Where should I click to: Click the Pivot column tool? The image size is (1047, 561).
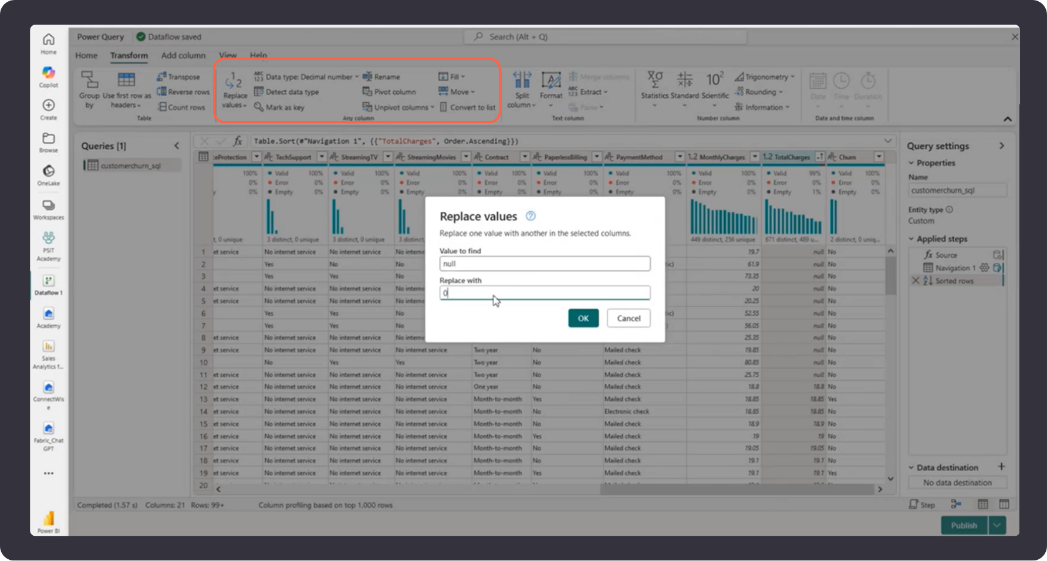(389, 92)
